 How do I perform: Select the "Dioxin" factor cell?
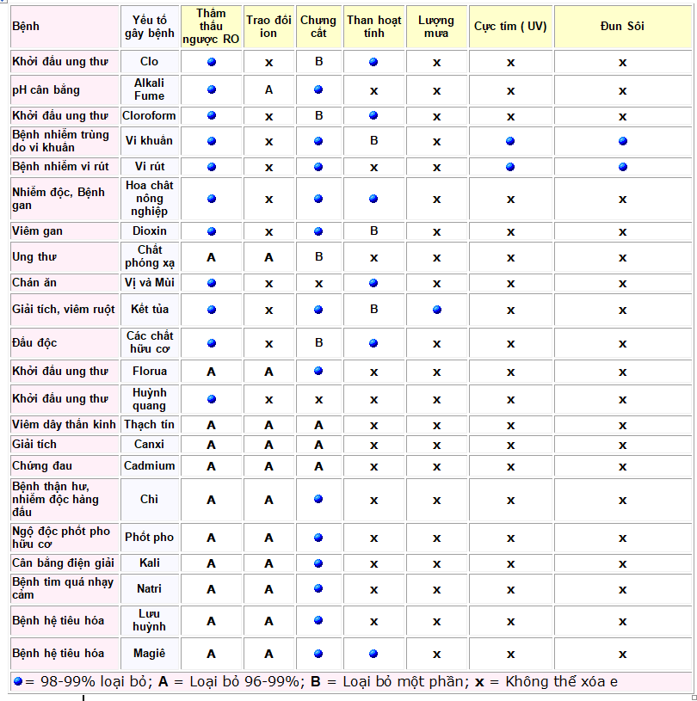150,231
